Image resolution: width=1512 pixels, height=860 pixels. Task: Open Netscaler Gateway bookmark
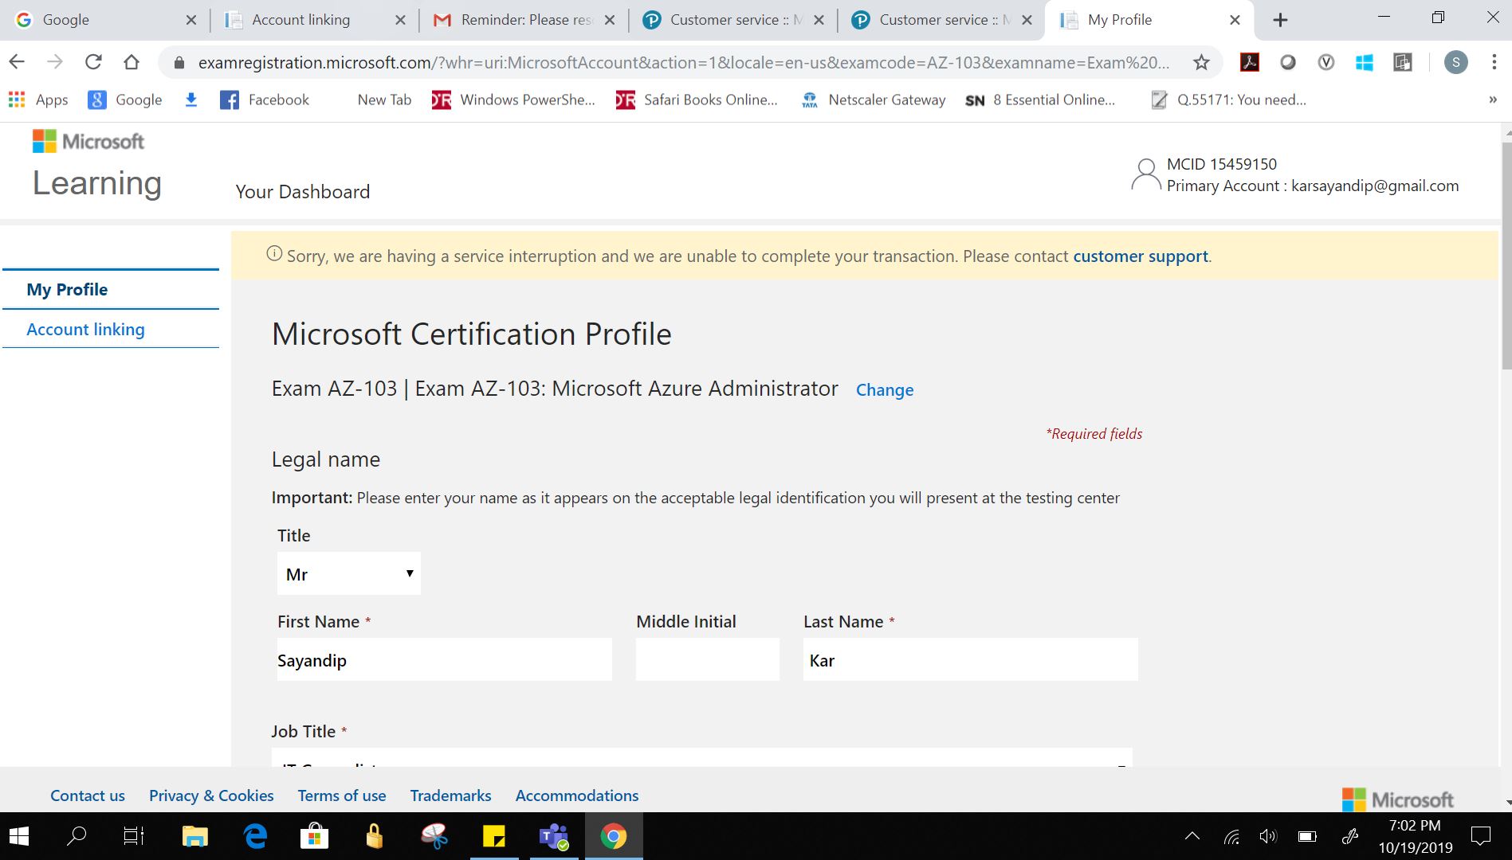pos(873,100)
